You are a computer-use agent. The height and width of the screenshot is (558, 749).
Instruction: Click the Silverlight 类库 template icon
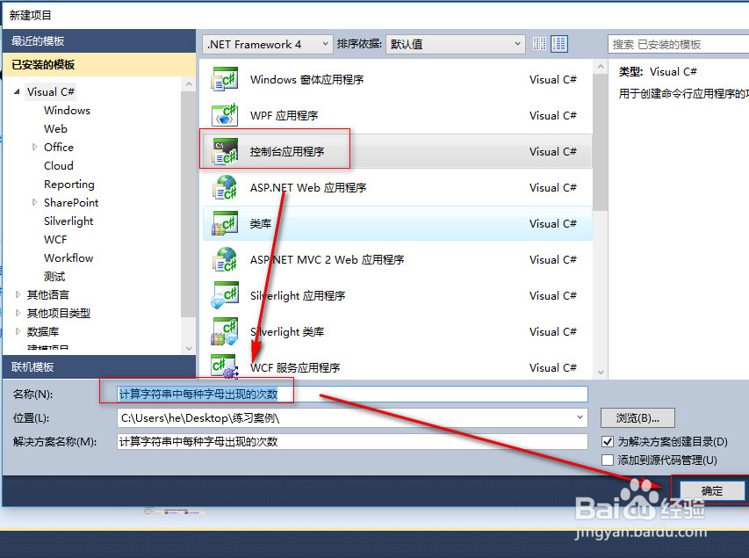coord(225,331)
